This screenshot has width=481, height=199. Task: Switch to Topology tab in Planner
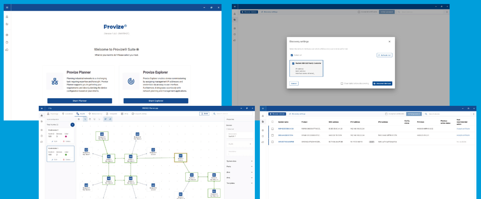53,114
